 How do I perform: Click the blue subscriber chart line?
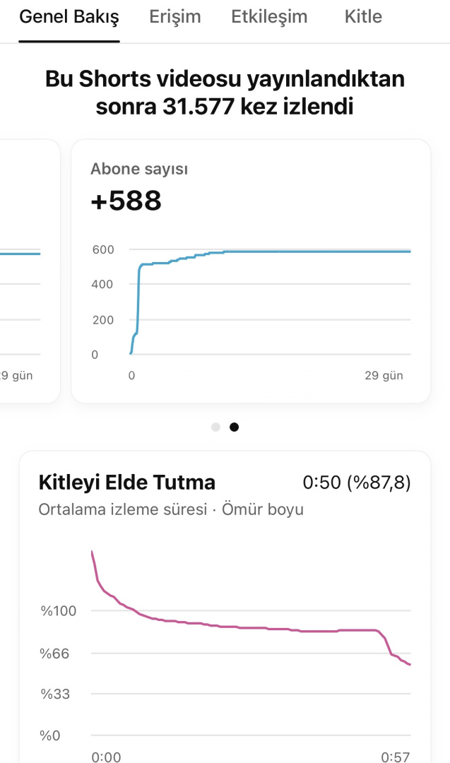pos(283,252)
